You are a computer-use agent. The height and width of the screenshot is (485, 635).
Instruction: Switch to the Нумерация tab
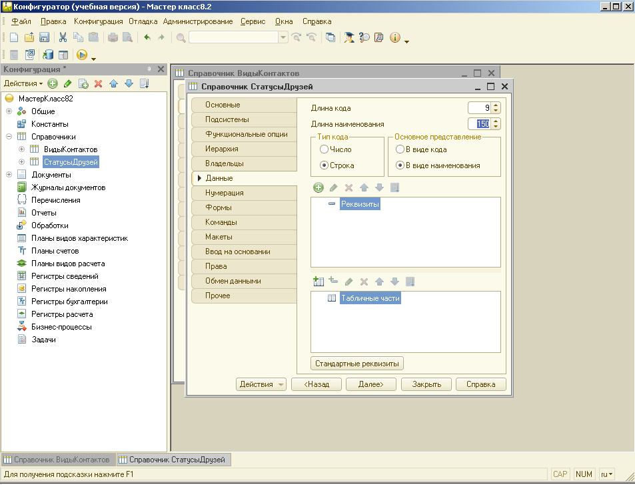pyautogui.click(x=225, y=193)
